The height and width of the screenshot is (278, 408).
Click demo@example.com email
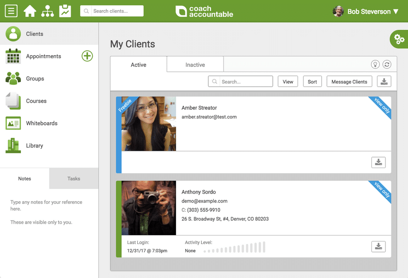204,201
